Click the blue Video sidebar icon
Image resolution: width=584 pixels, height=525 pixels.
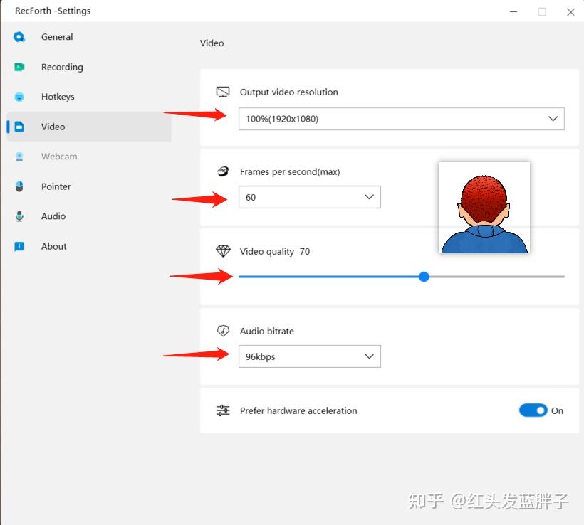(x=19, y=127)
